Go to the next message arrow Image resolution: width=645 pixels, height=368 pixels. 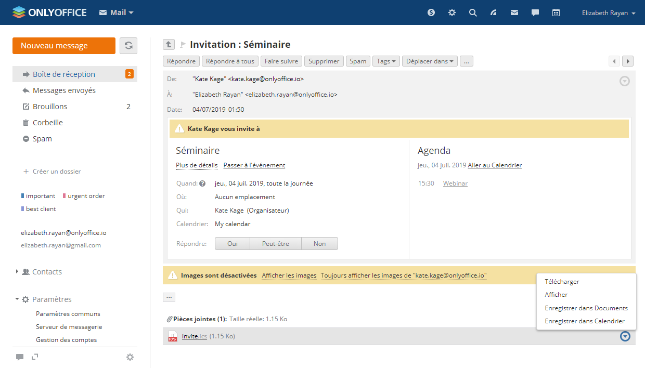click(628, 61)
